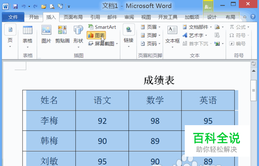The height and width of the screenshot is (166, 259).
Task: Expand the 屏幕截图 dropdown arrow
Action: (117, 44)
